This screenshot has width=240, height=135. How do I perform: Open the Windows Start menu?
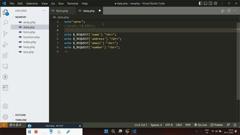click(x=106, y=131)
